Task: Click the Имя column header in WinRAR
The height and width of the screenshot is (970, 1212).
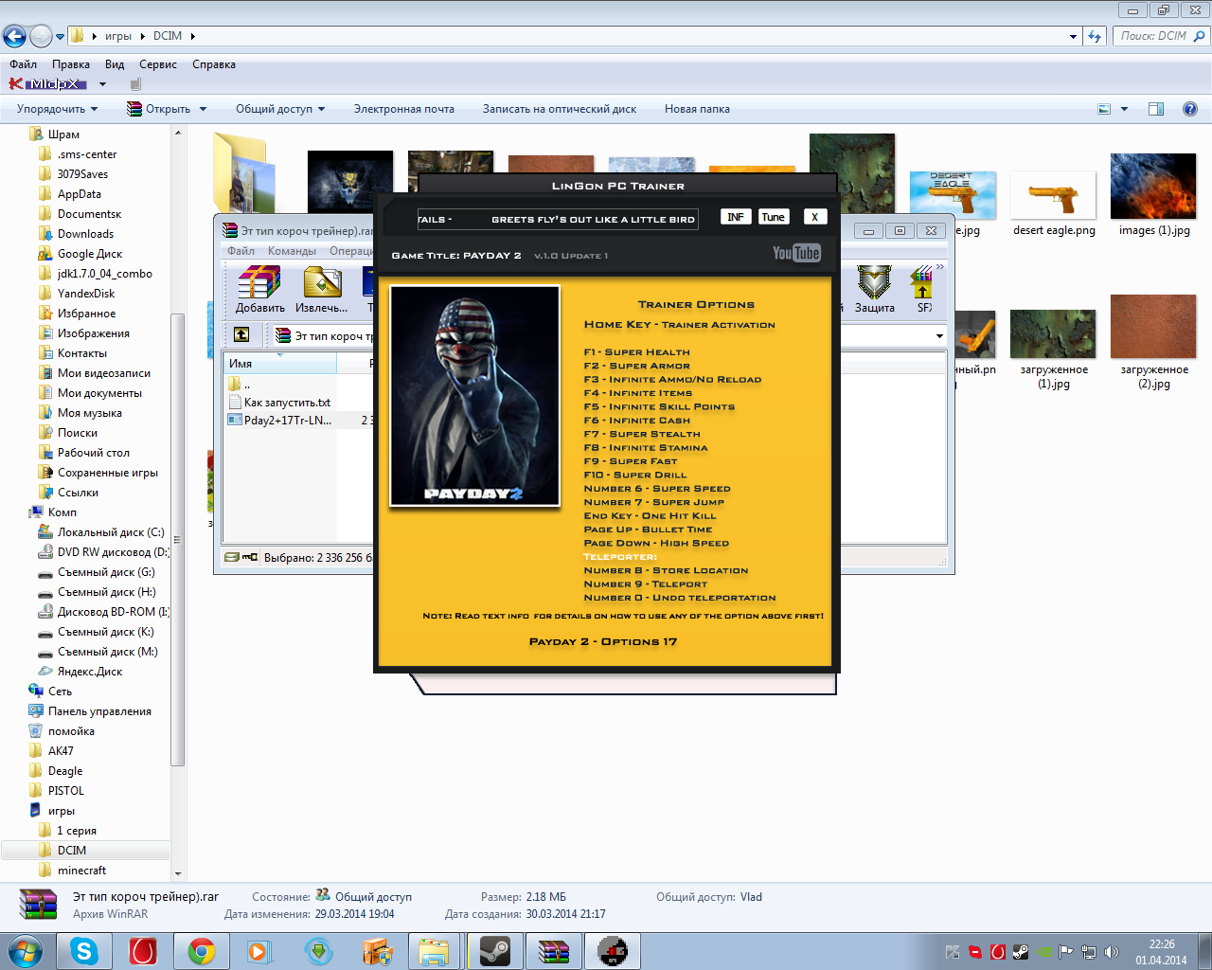Action: [280, 364]
